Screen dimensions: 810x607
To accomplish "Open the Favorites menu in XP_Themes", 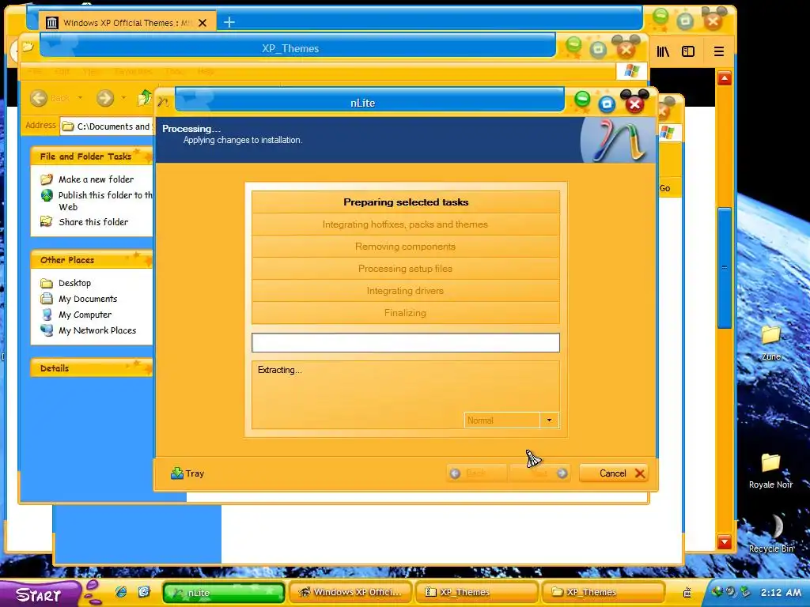I will coord(133,71).
